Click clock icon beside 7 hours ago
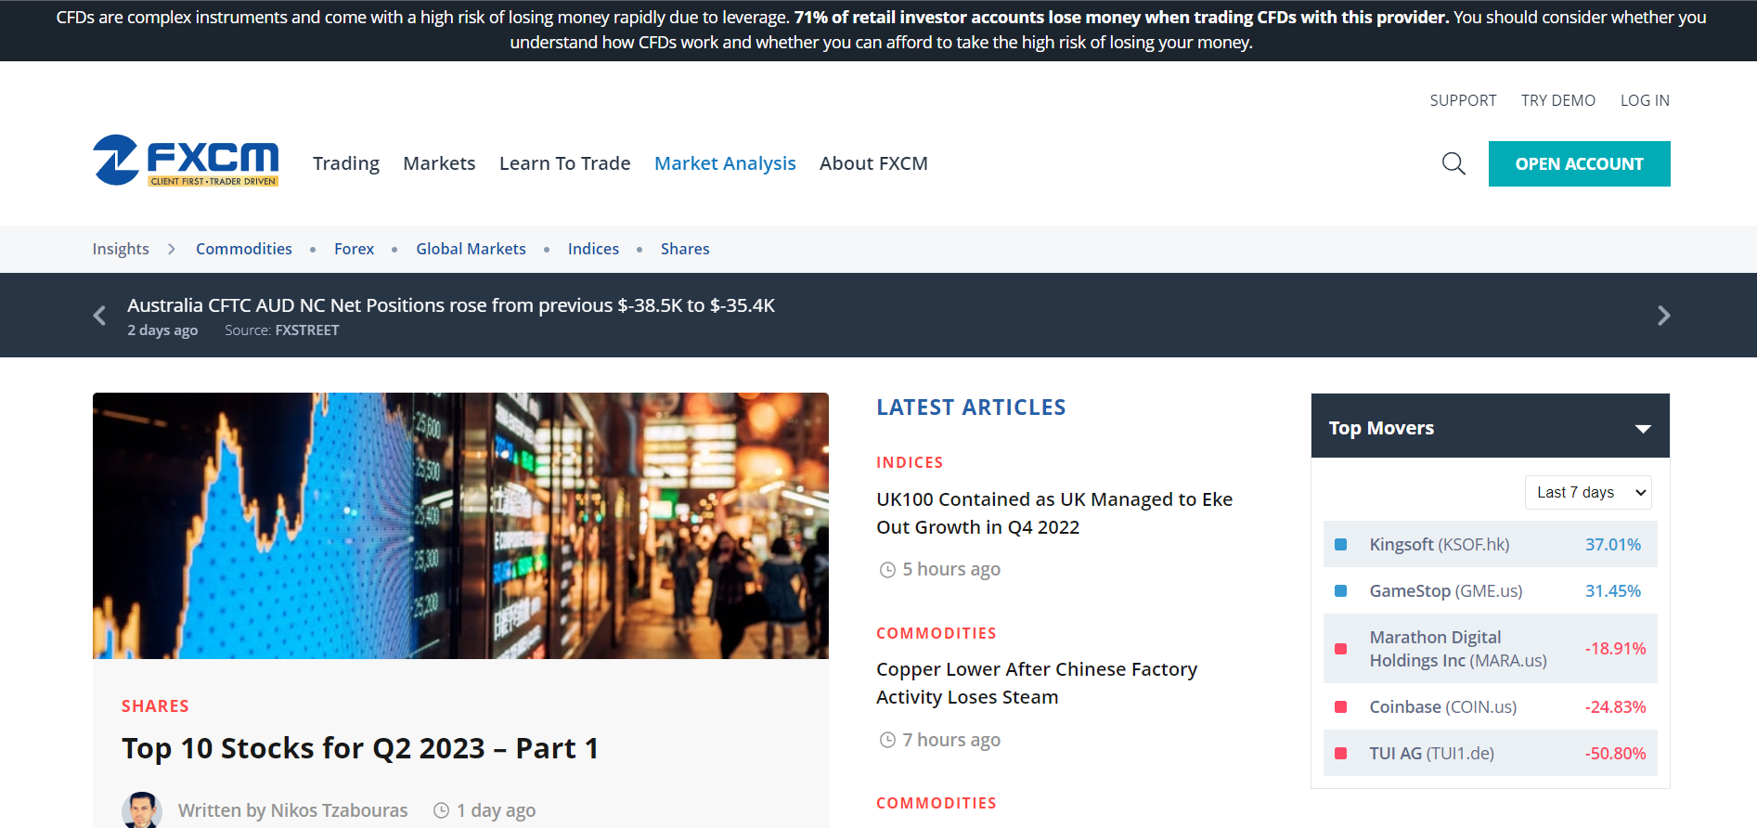Viewport: 1757px width, 828px height. (x=887, y=740)
